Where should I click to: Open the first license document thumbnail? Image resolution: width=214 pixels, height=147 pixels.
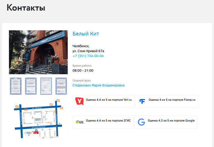pyautogui.click(x=16, y=86)
